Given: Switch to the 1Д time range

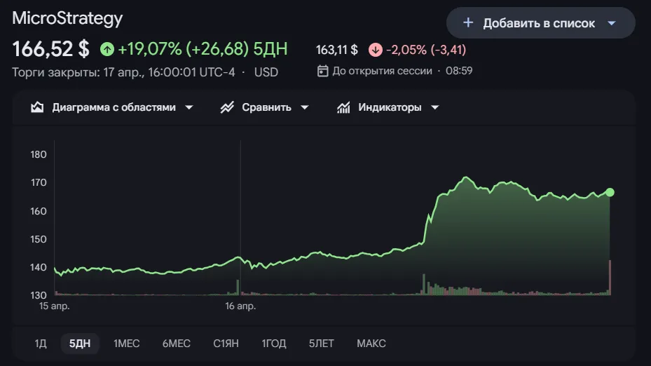Looking at the screenshot, I should (41, 343).
